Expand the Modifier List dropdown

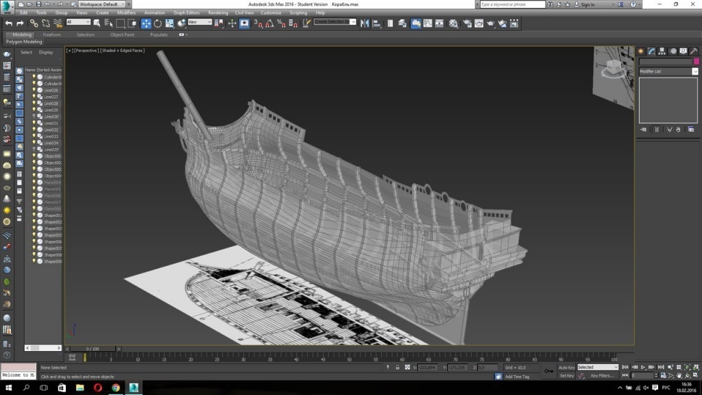click(x=694, y=71)
